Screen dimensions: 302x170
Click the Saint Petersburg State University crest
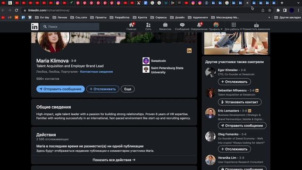146,69
